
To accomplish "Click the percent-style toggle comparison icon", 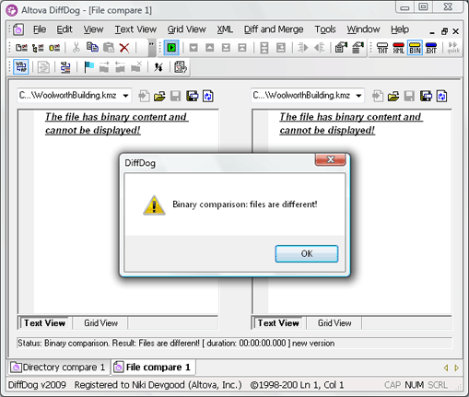I will 158,67.
